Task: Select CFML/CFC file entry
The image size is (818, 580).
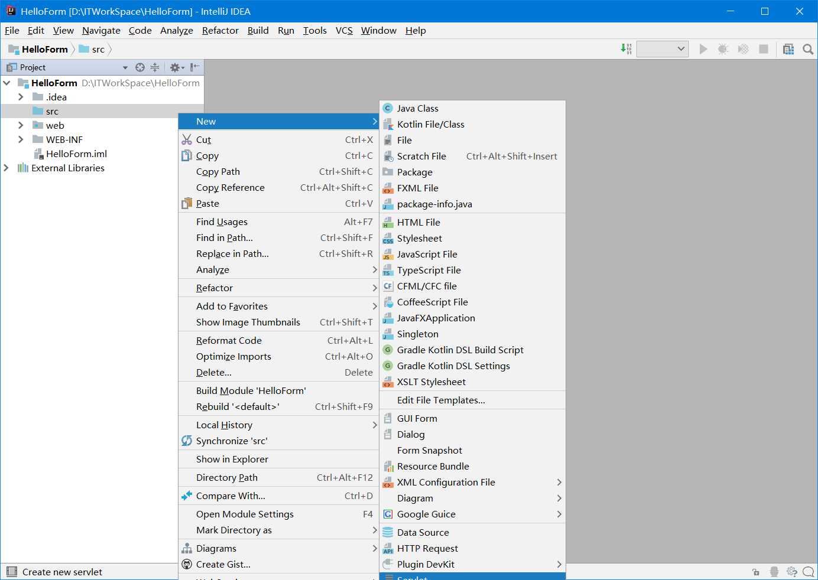Action: 472,286
